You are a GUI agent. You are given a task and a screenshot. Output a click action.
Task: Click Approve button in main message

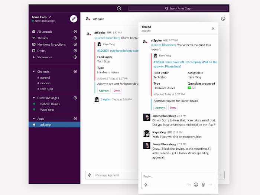tap(104, 91)
